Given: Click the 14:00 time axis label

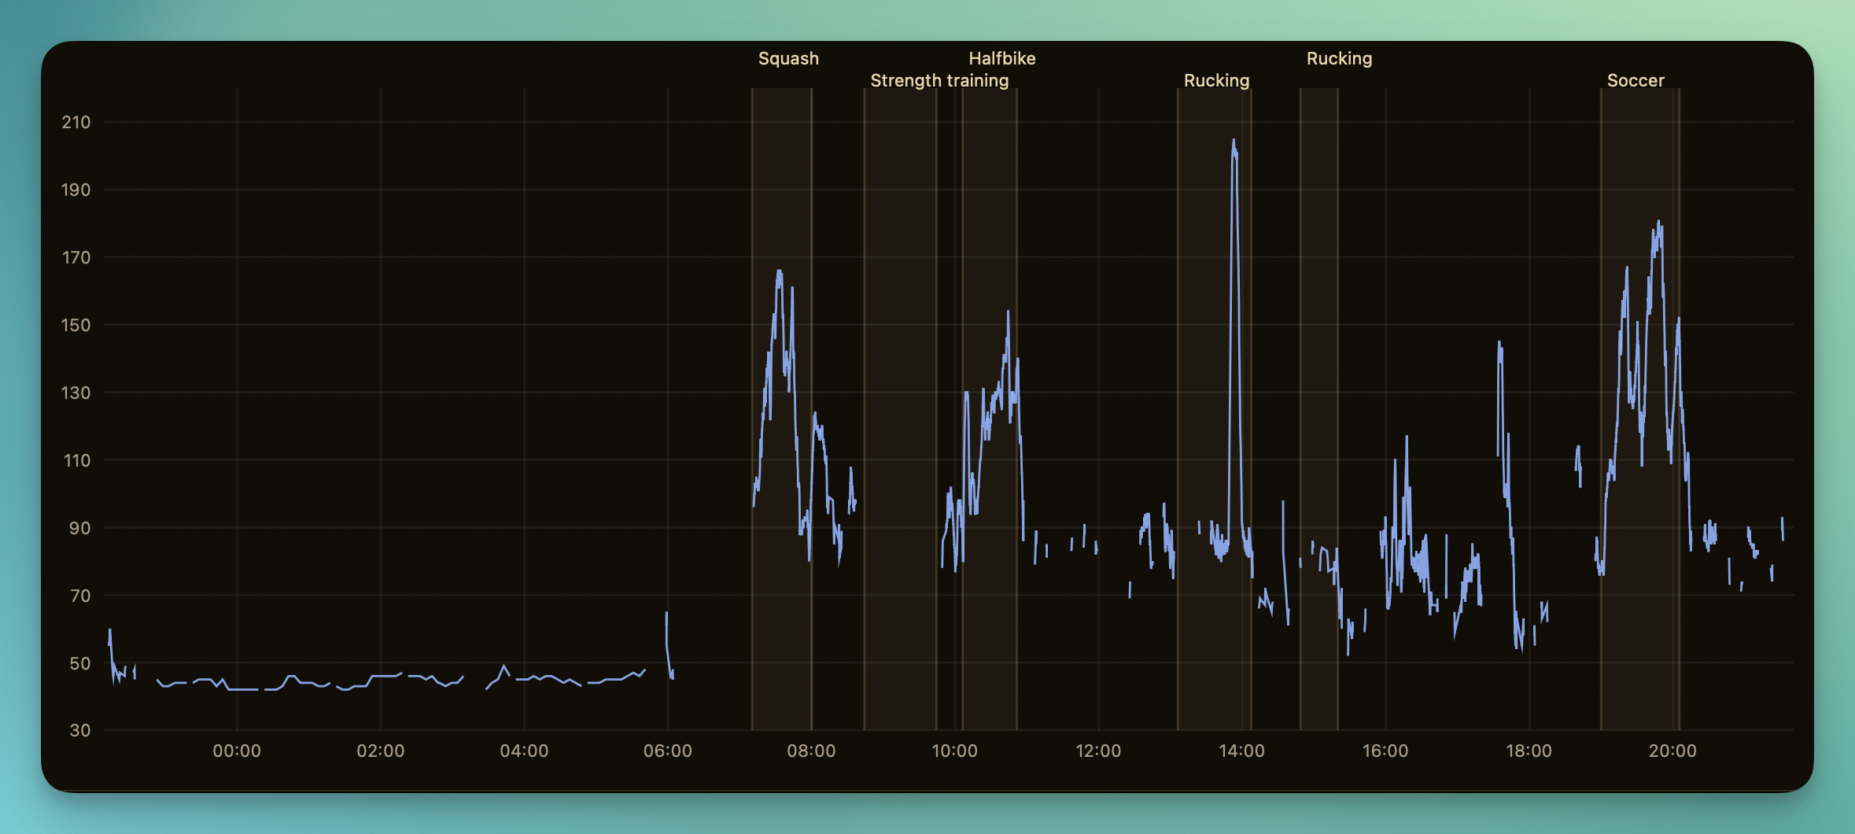Looking at the screenshot, I should (x=1241, y=751).
